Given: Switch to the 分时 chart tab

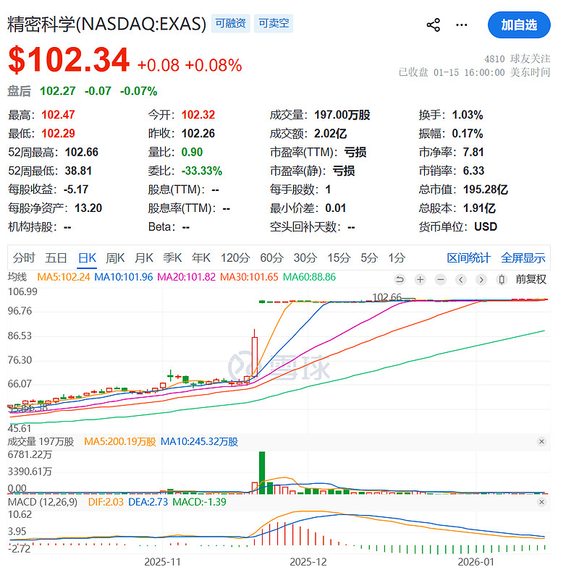Looking at the screenshot, I should tap(24, 257).
